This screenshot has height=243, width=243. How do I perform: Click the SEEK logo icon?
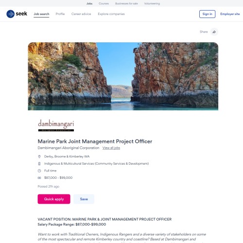[x=11, y=14]
